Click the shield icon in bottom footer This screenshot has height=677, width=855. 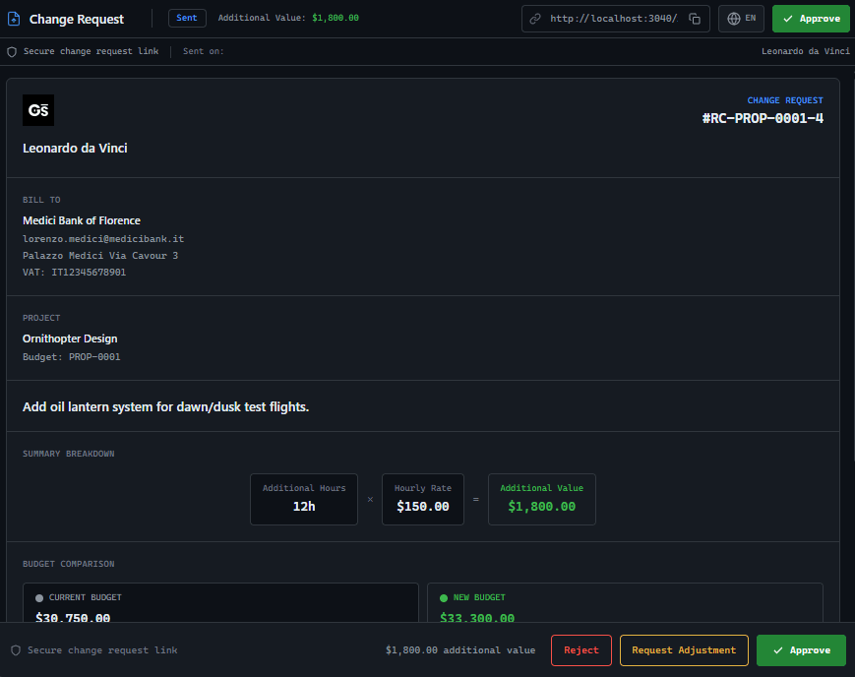16,650
